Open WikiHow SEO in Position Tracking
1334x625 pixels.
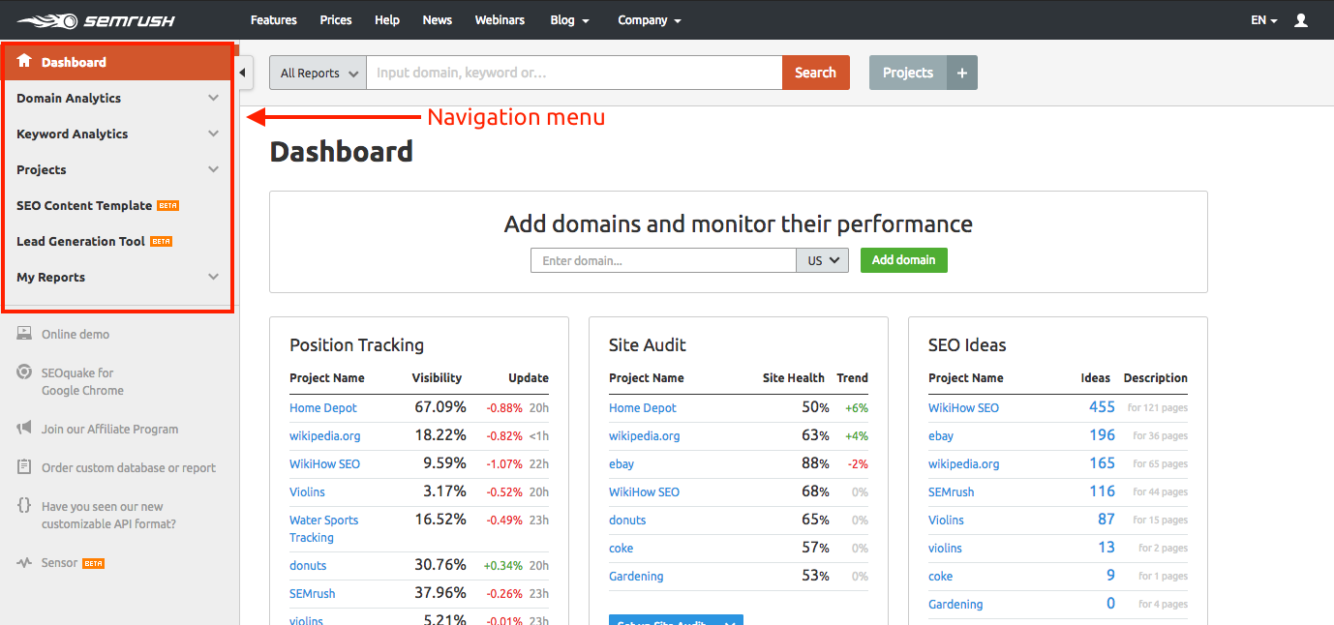pyautogui.click(x=324, y=464)
